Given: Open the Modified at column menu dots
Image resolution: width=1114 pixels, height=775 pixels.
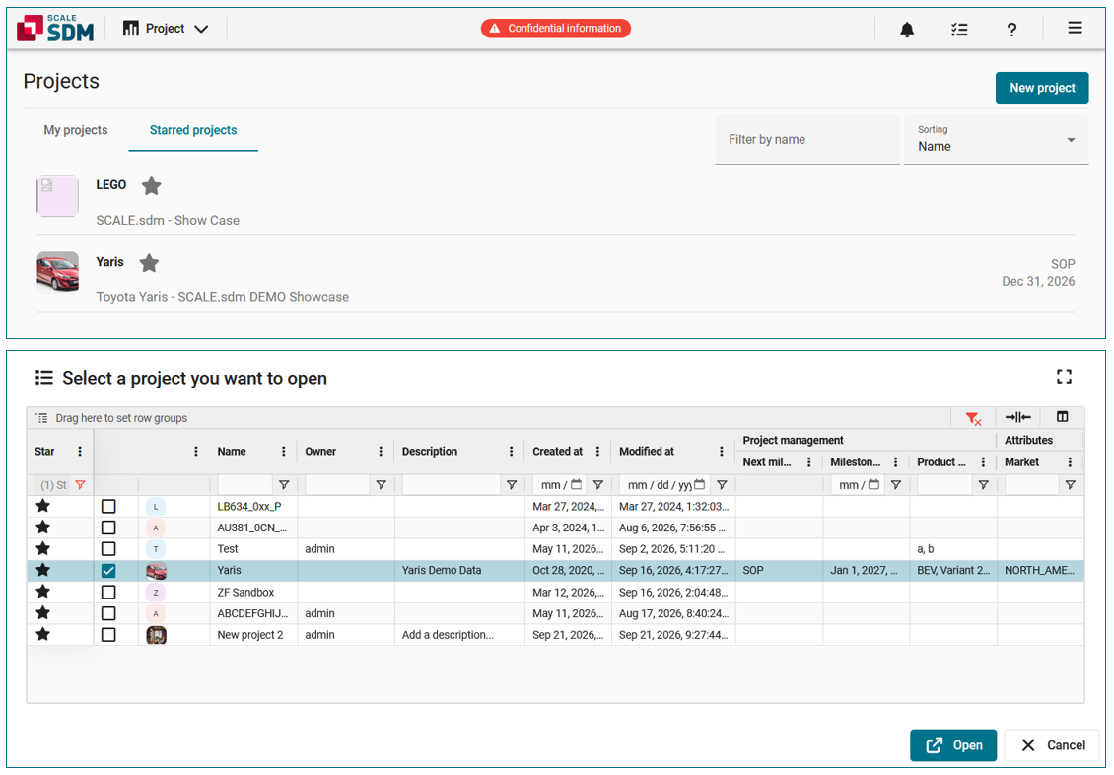Looking at the screenshot, I should (722, 451).
